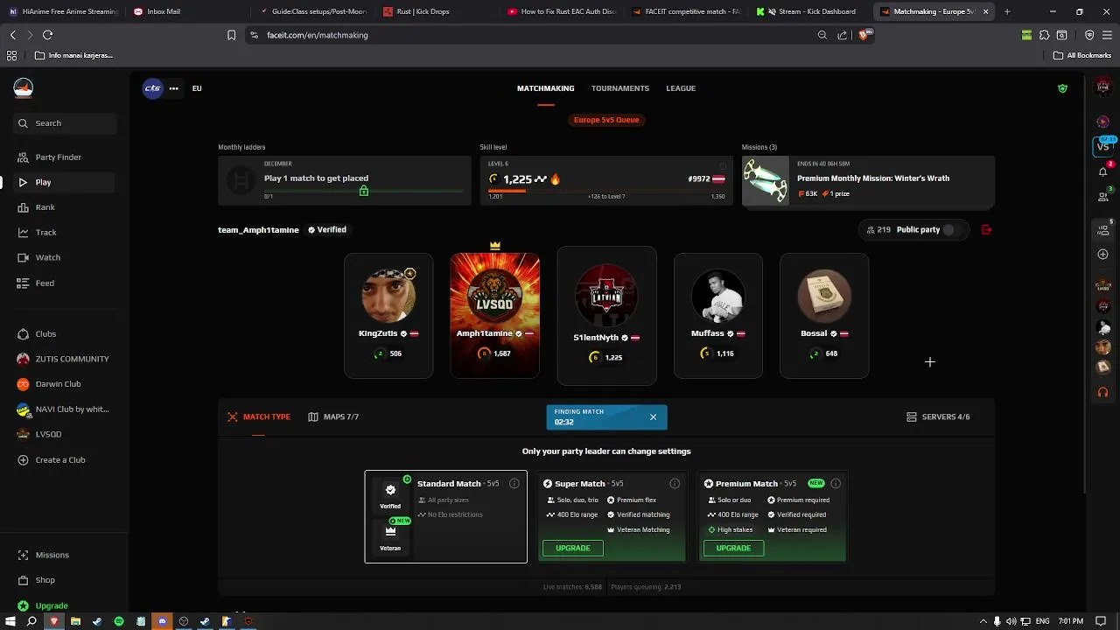
Task: Click the orange headset support icon
Action: point(1103,392)
